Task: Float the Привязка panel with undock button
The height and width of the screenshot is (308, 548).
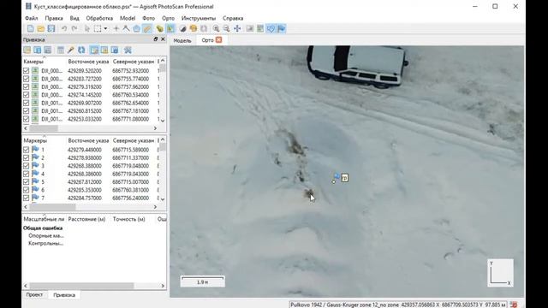Action: click(156, 39)
